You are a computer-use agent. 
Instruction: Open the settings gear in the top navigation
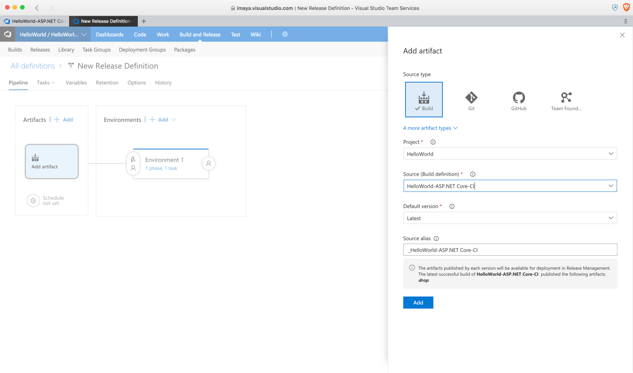pyautogui.click(x=285, y=34)
